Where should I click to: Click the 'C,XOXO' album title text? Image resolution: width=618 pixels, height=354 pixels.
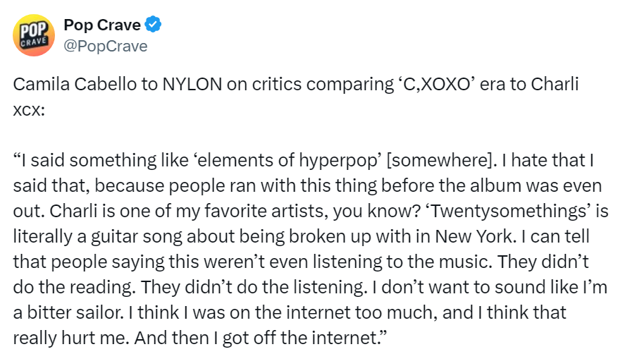click(437, 84)
